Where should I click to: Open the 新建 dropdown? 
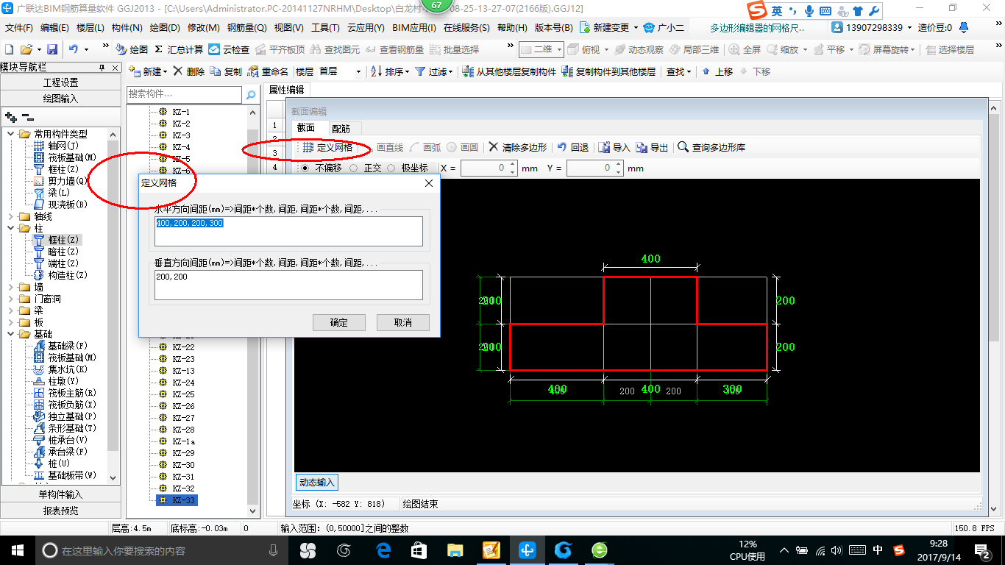[x=148, y=71]
